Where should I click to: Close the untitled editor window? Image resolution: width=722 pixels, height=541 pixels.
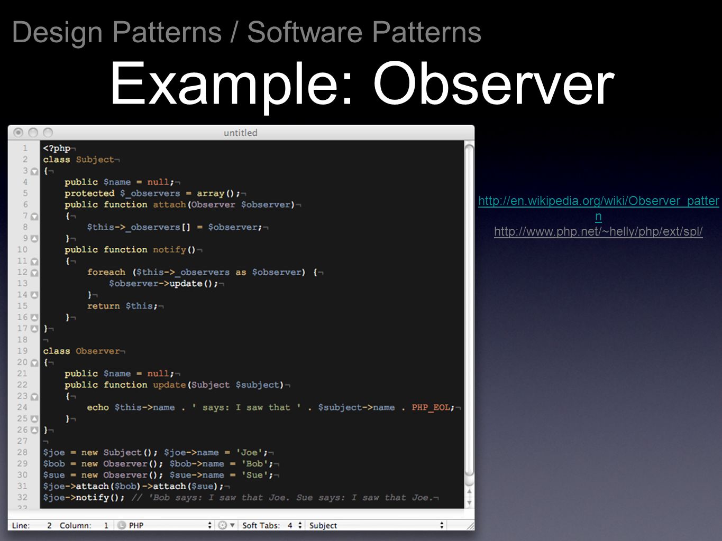click(x=19, y=133)
